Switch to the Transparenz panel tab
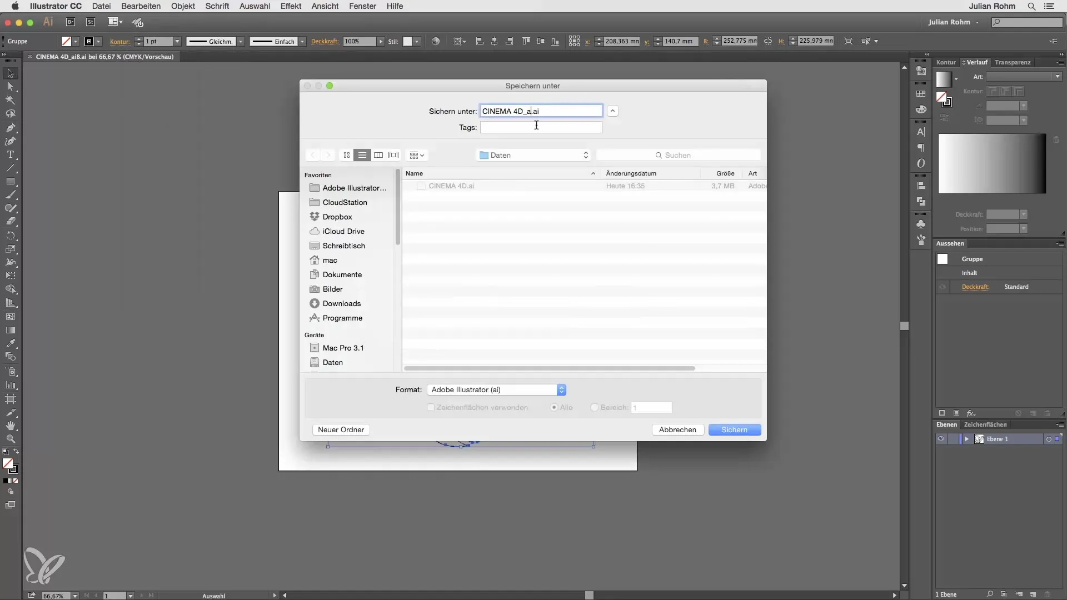The width and height of the screenshot is (1067, 600). pos(1012,62)
